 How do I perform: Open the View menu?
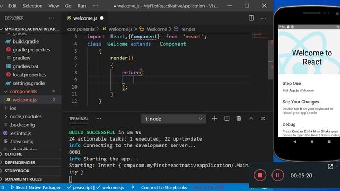pyautogui.click(x=54, y=6)
